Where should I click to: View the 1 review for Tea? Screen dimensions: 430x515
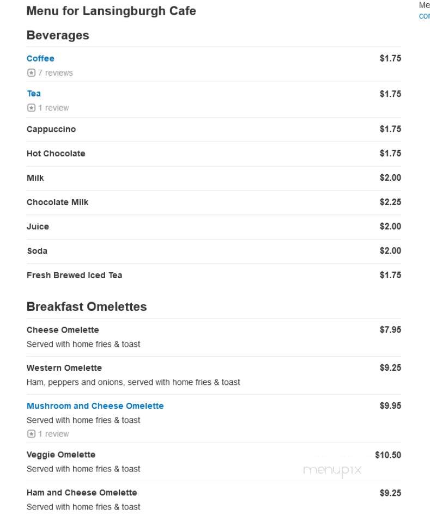[53, 108]
